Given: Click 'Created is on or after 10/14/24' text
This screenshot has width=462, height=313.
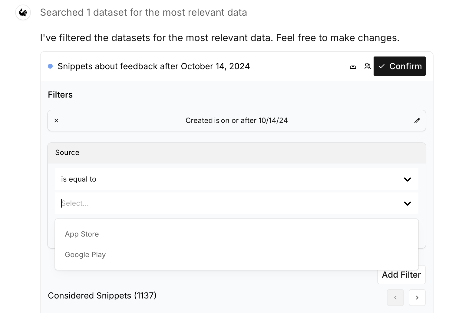Looking at the screenshot, I should (236, 121).
